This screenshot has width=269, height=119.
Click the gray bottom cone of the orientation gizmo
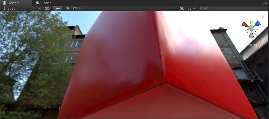click(251, 35)
